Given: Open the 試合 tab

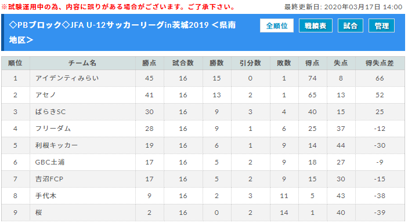Looking at the screenshot, I should [x=350, y=25].
